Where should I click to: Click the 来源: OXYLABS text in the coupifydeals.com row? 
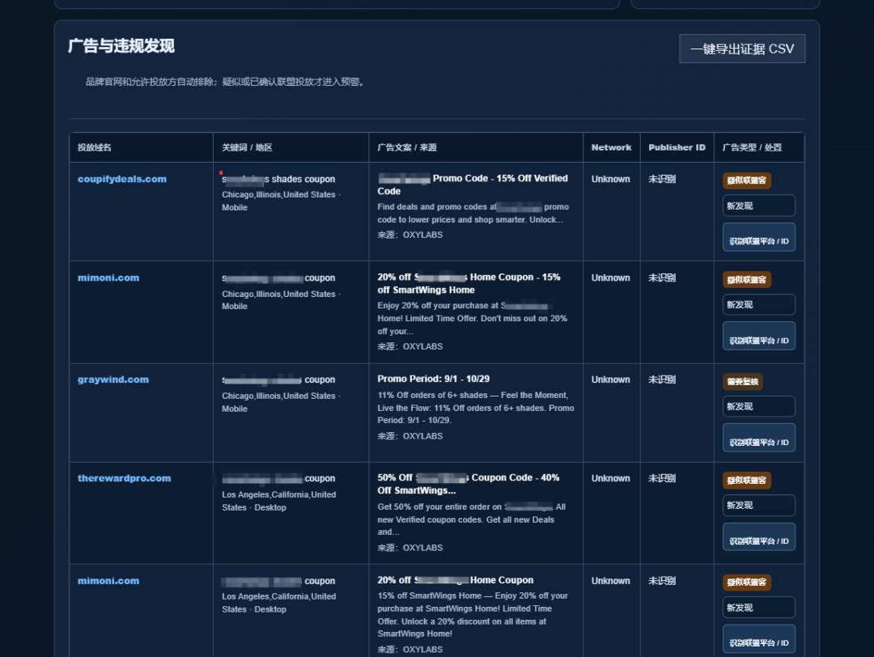coord(409,235)
